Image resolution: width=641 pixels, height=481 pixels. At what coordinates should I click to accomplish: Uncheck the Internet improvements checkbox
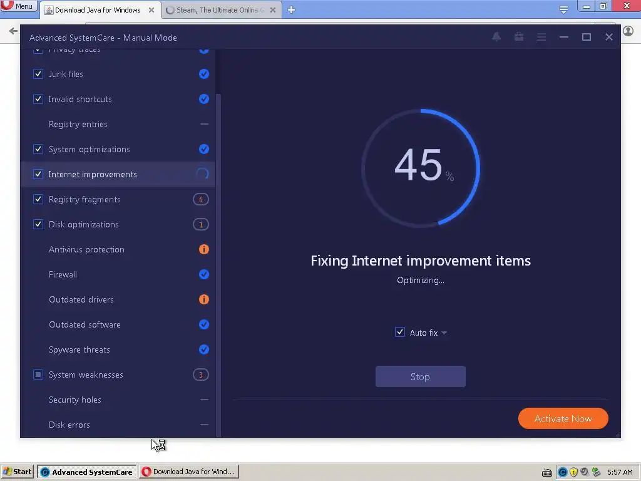click(38, 174)
